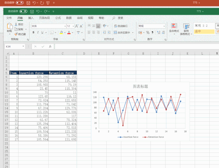
Task: Click the Paste (粘贴) icon
Action: (x=9, y=27)
